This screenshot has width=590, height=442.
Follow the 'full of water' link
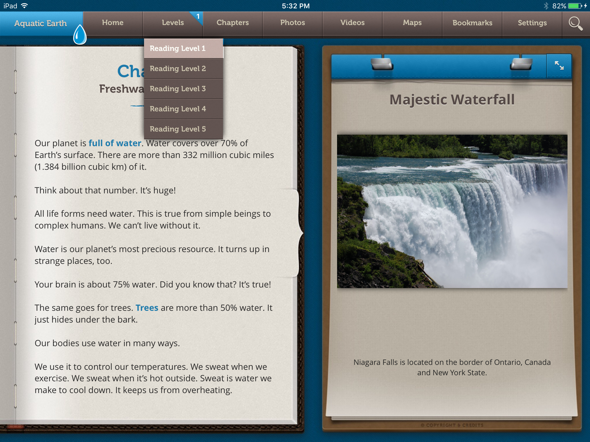click(115, 143)
